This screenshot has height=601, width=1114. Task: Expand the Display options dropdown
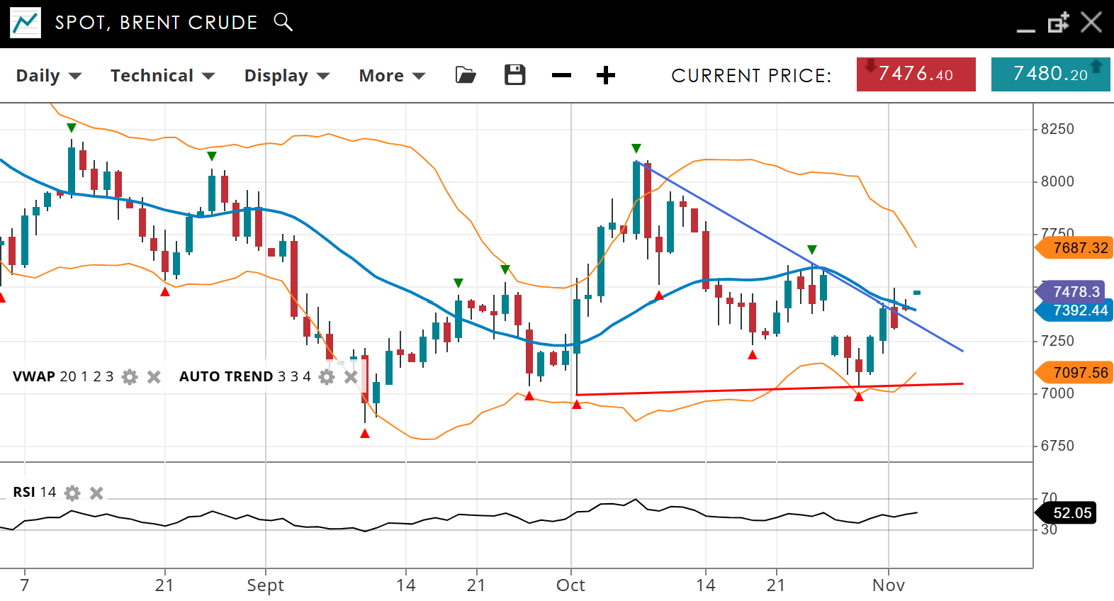287,76
